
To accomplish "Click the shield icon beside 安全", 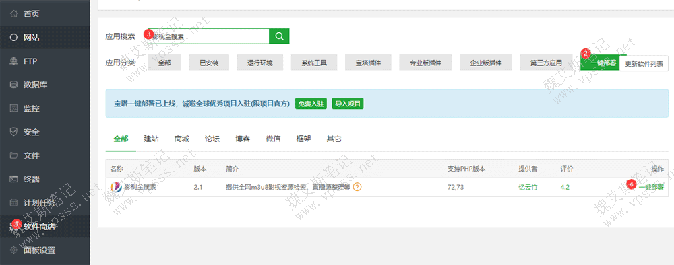I will click(13, 132).
